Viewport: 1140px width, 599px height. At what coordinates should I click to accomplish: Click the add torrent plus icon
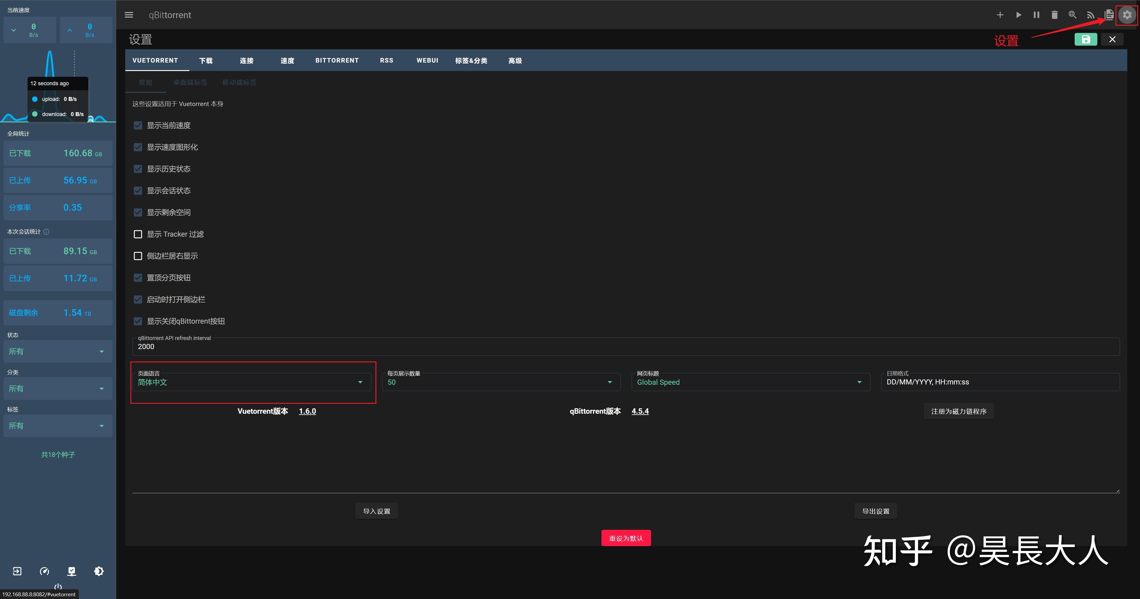(x=1000, y=15)
